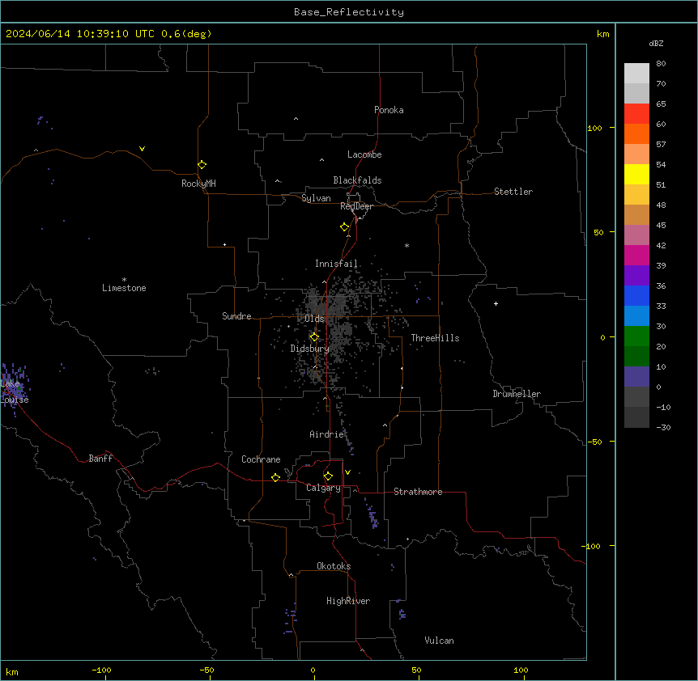
Task: Click the 100 km tick on right axis
Action: coord(594,128)
